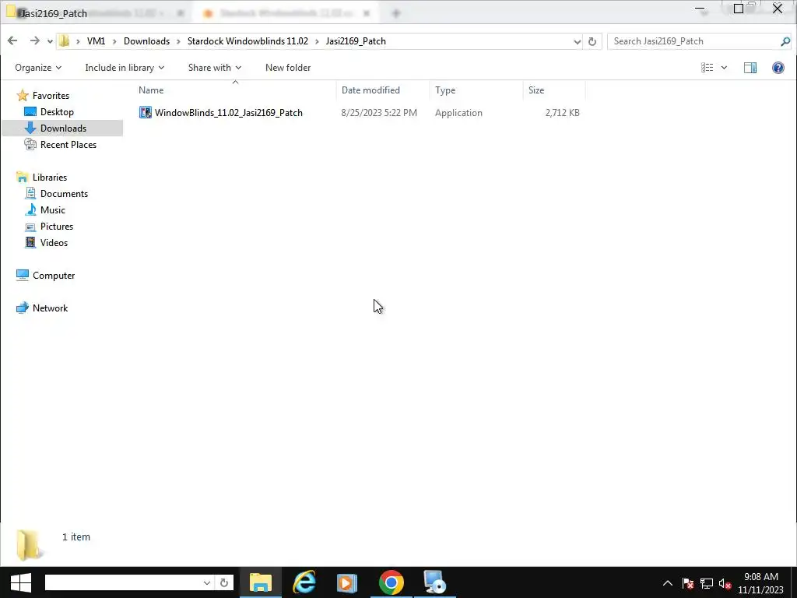Open the Windows Start button

coord(21,582)
